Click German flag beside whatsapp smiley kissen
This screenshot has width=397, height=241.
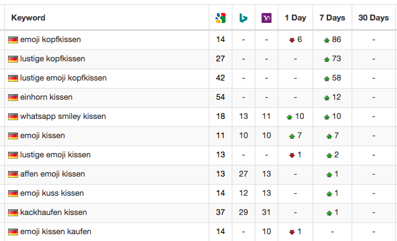point(13,116)
